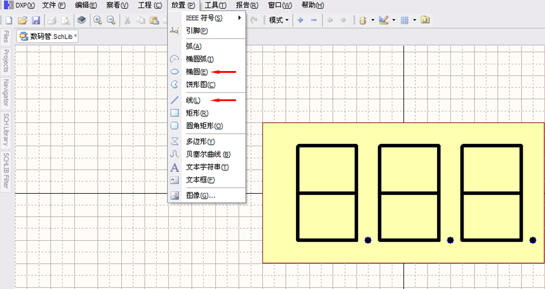Choose 矩形(R) rectangle entry

(206, 113)
